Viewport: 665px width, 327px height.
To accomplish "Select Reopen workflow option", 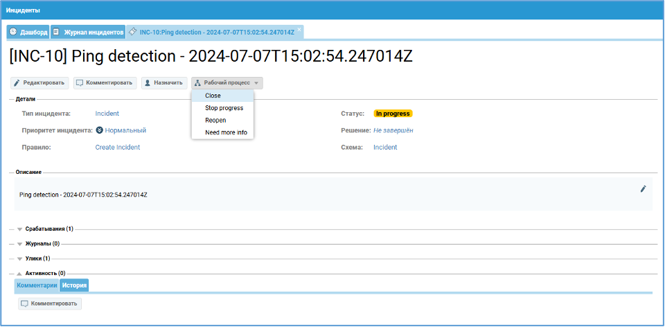I will pyautogui.click(x=215, y=120).
